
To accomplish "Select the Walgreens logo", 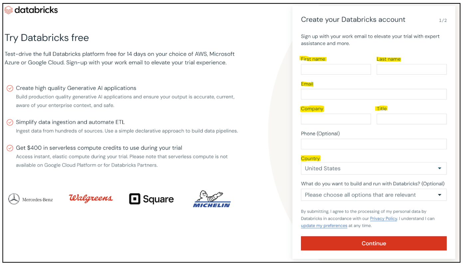I will coord(91,198).
